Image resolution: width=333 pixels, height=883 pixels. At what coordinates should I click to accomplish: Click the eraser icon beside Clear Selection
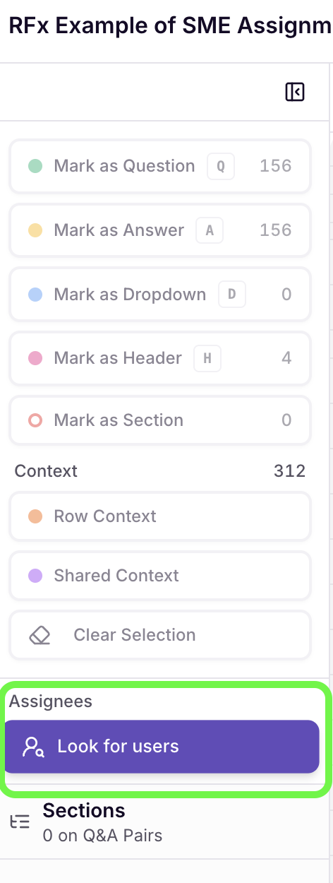(x=39, y=635)
